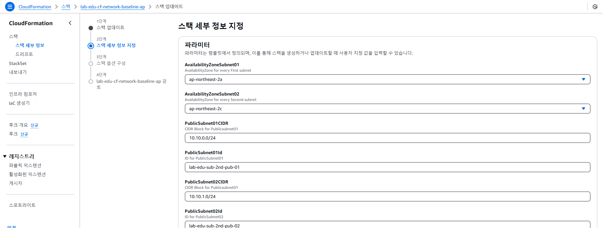Collapse the 레지스트리 section
The image size is (603, 228).
pos(5,156)
